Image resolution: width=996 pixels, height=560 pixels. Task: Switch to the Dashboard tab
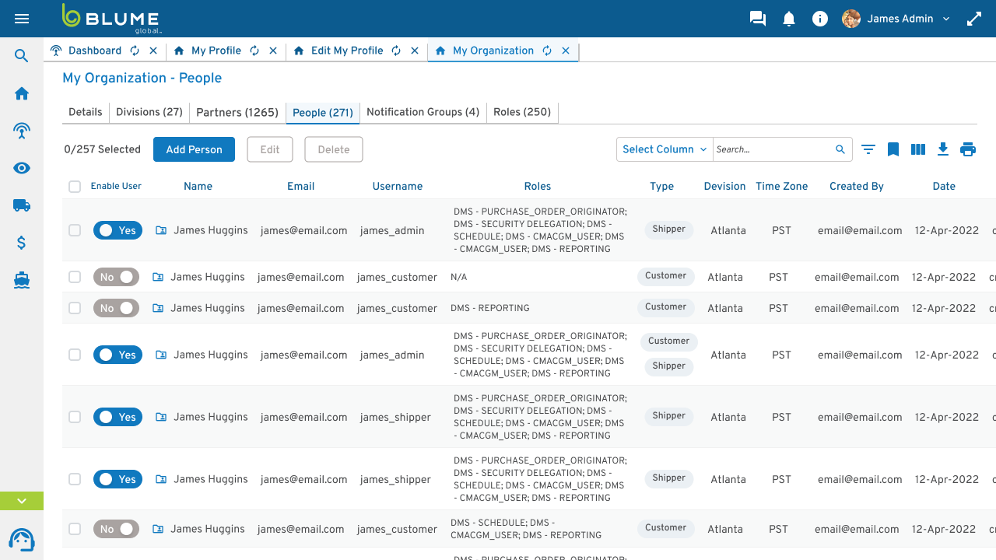[x=95, y=51]
